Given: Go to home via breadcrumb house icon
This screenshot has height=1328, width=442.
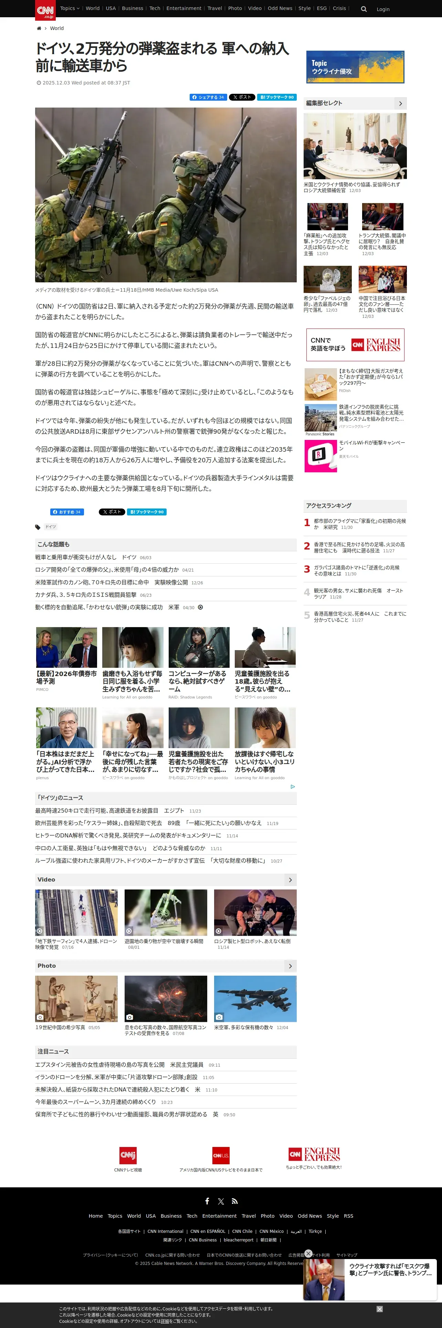Looking at the screenshot, I should [x=39, y=28].
